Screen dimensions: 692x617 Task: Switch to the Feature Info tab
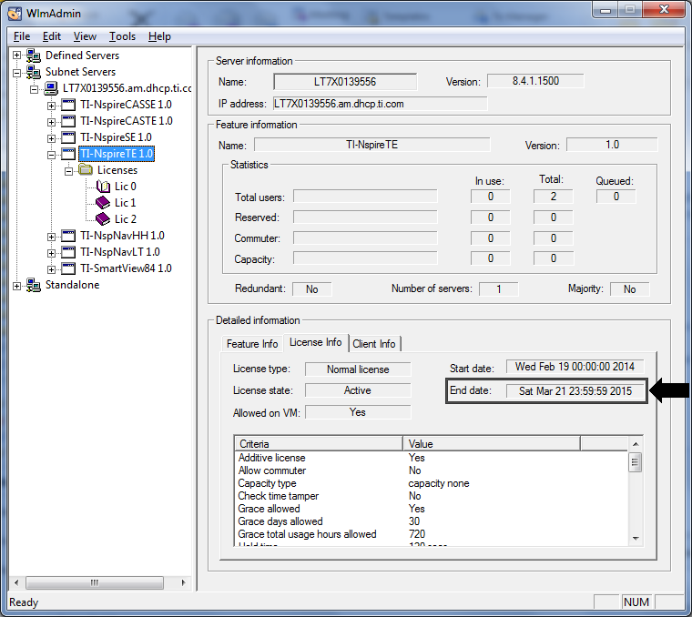tap(252, 344)
